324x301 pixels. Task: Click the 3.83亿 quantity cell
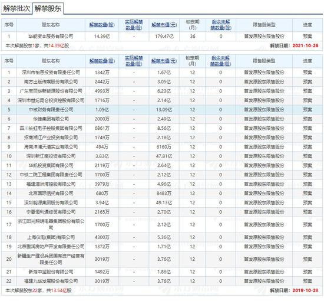[102, 156]
